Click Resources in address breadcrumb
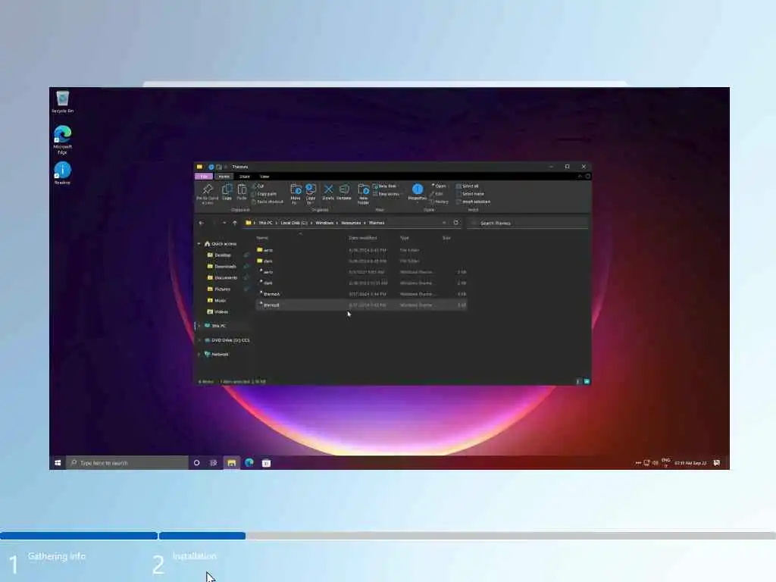 pyautogui.click(x=351, y=223)
